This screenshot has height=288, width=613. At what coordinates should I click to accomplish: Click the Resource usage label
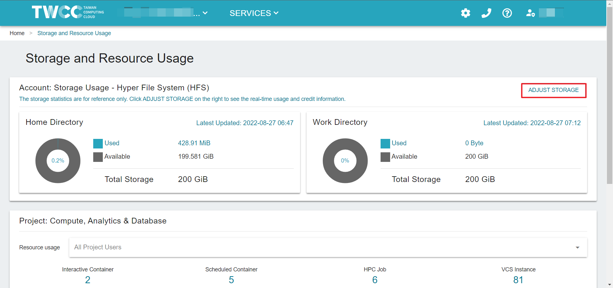40,247
